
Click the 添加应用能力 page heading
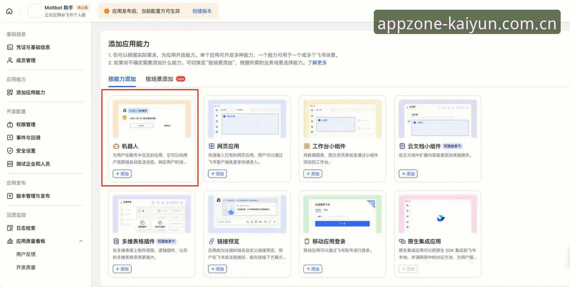tap(129, 44)
